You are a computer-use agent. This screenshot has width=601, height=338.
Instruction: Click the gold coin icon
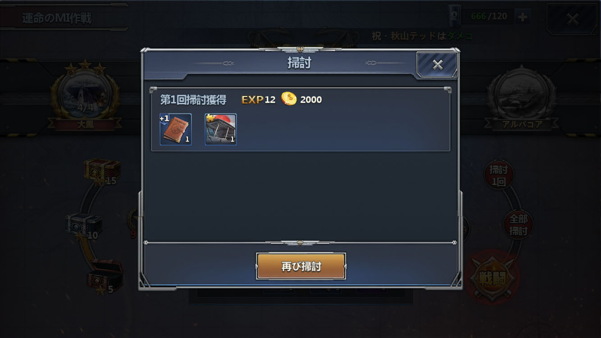pos(289,99)
